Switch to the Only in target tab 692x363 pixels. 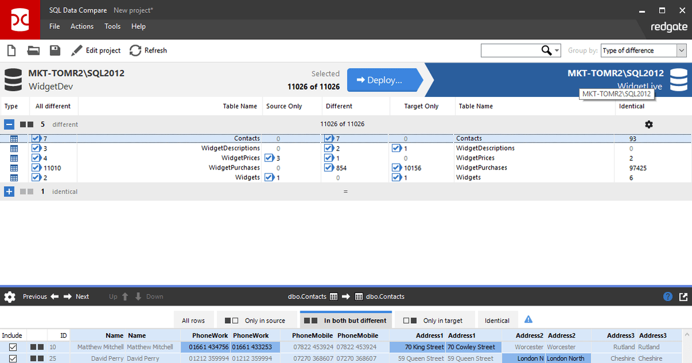[x=435, y=320]
